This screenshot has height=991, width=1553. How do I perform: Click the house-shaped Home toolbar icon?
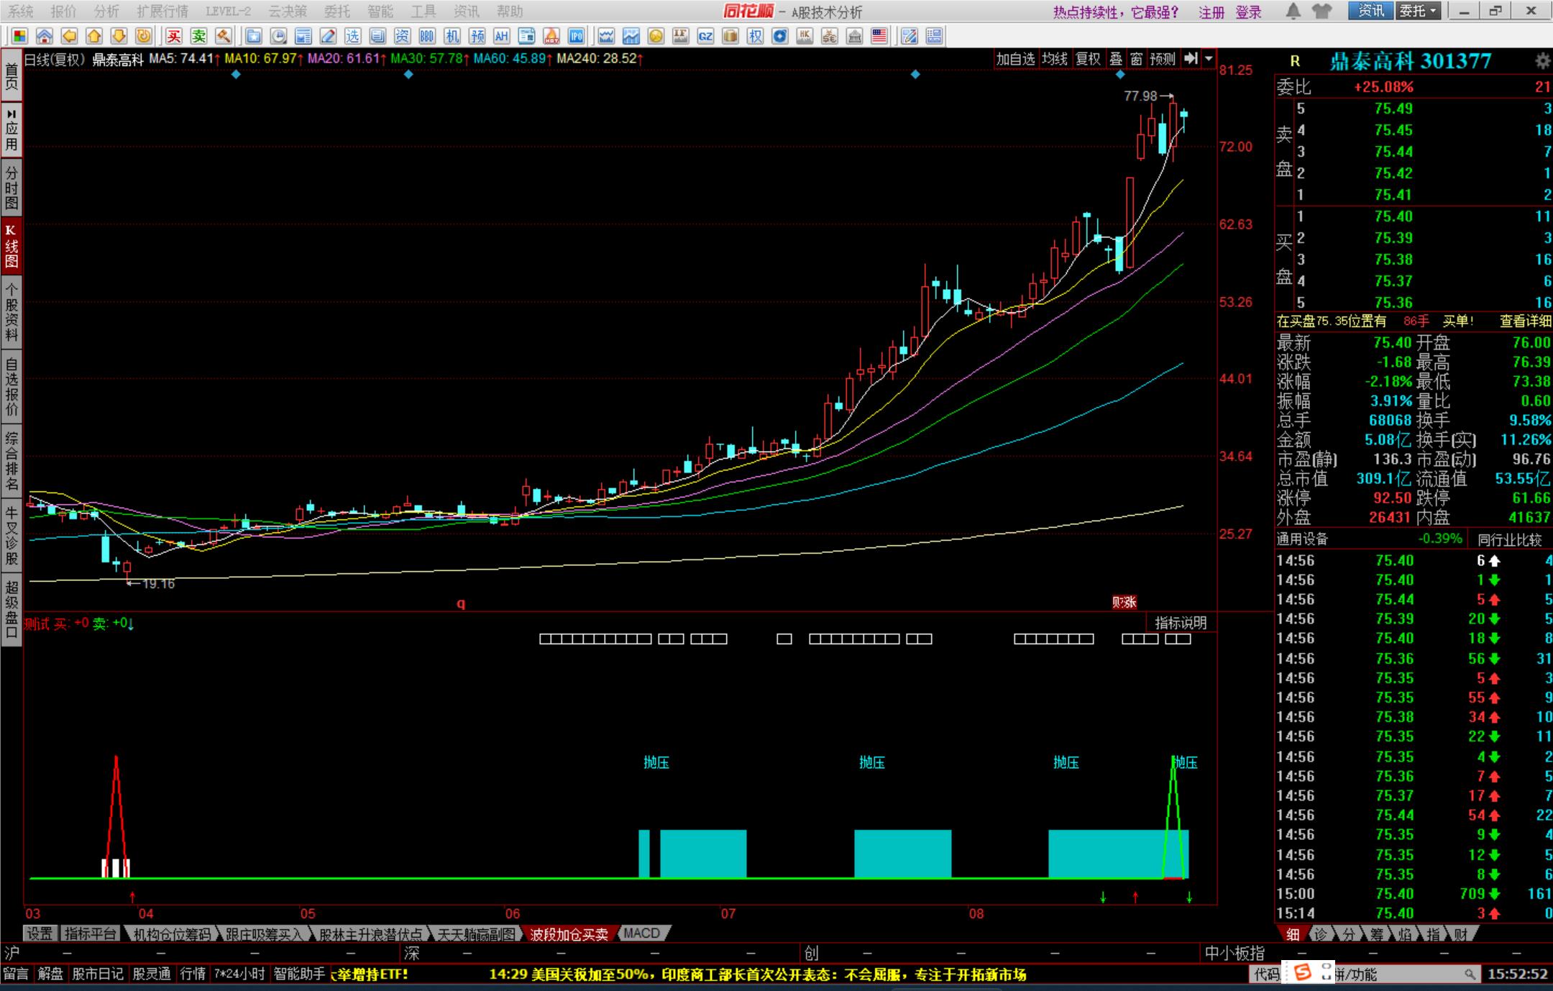[x=45, y=36]
